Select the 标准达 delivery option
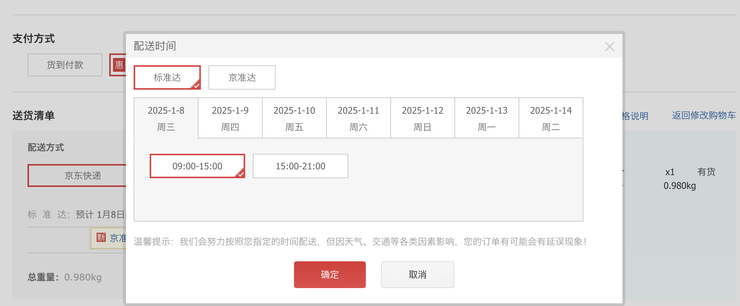The height and width of the screenshot is (306, 740). [167, 77]
